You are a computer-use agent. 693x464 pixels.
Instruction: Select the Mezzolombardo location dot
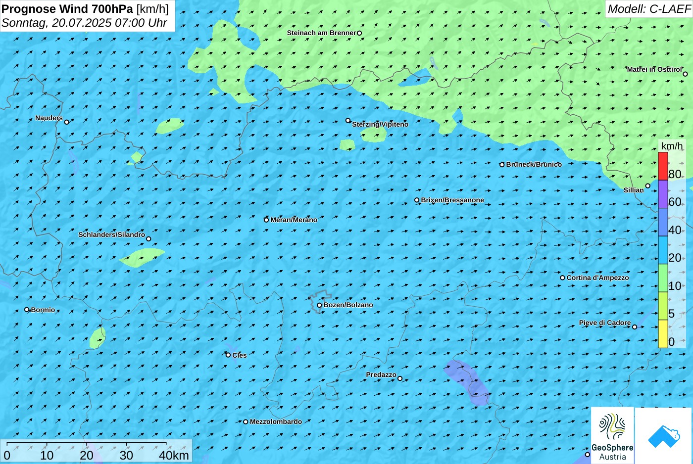point(246,422)
